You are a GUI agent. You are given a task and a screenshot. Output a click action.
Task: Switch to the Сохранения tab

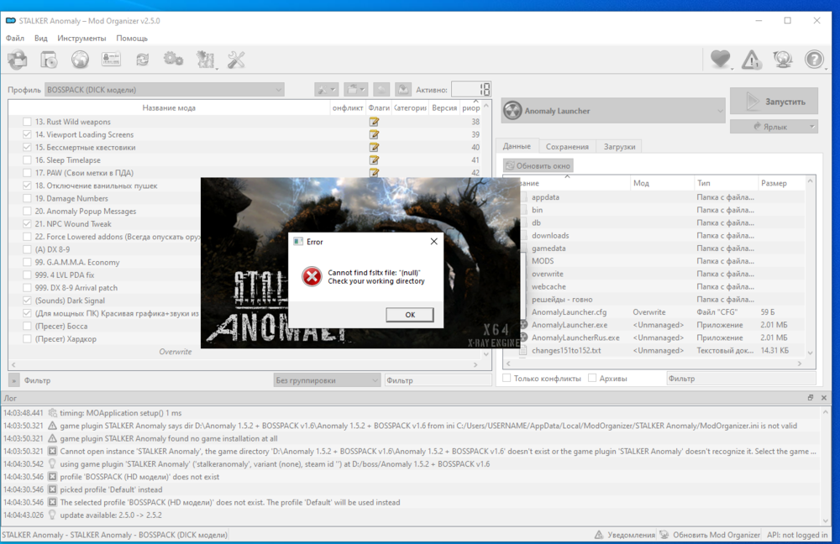(567, 146)
